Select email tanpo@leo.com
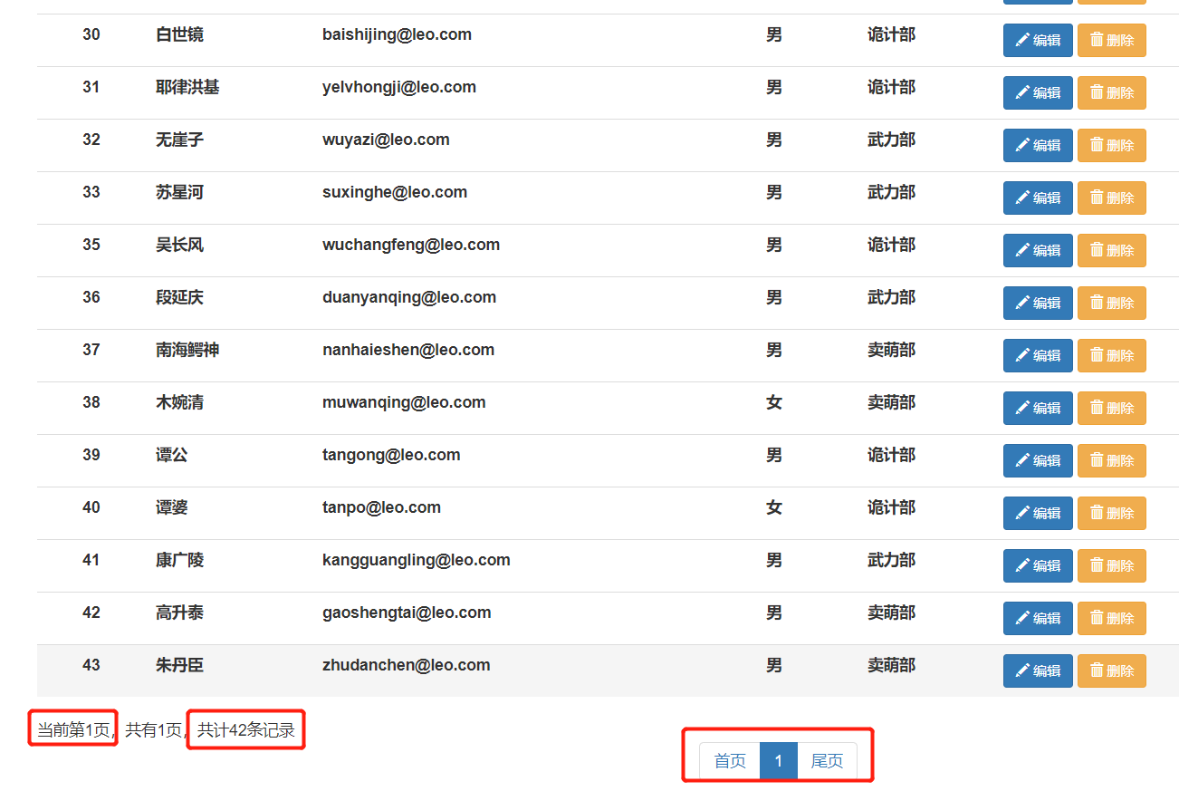Image resolution: width=1179 pixels, height=791 pixels. (381, 507)
